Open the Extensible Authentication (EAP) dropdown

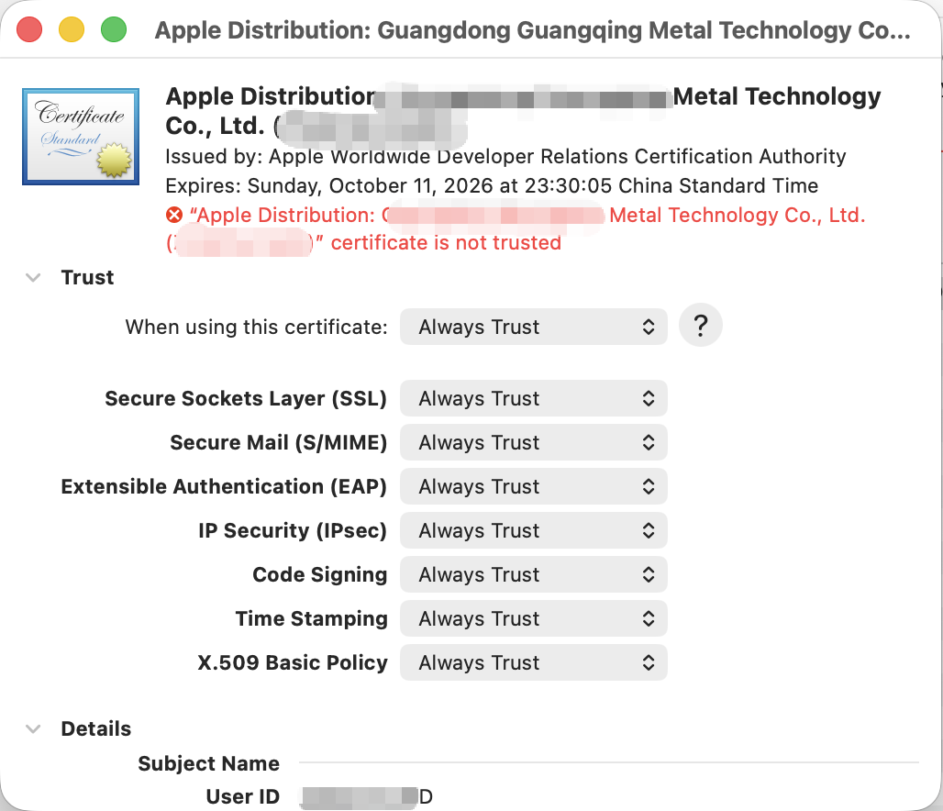tap(533, 486)
